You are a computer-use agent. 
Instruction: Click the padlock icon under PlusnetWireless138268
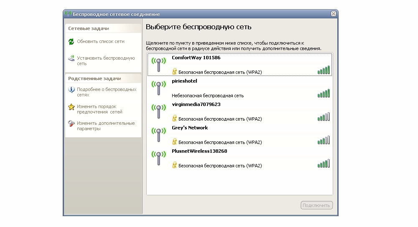coord(174,165)
